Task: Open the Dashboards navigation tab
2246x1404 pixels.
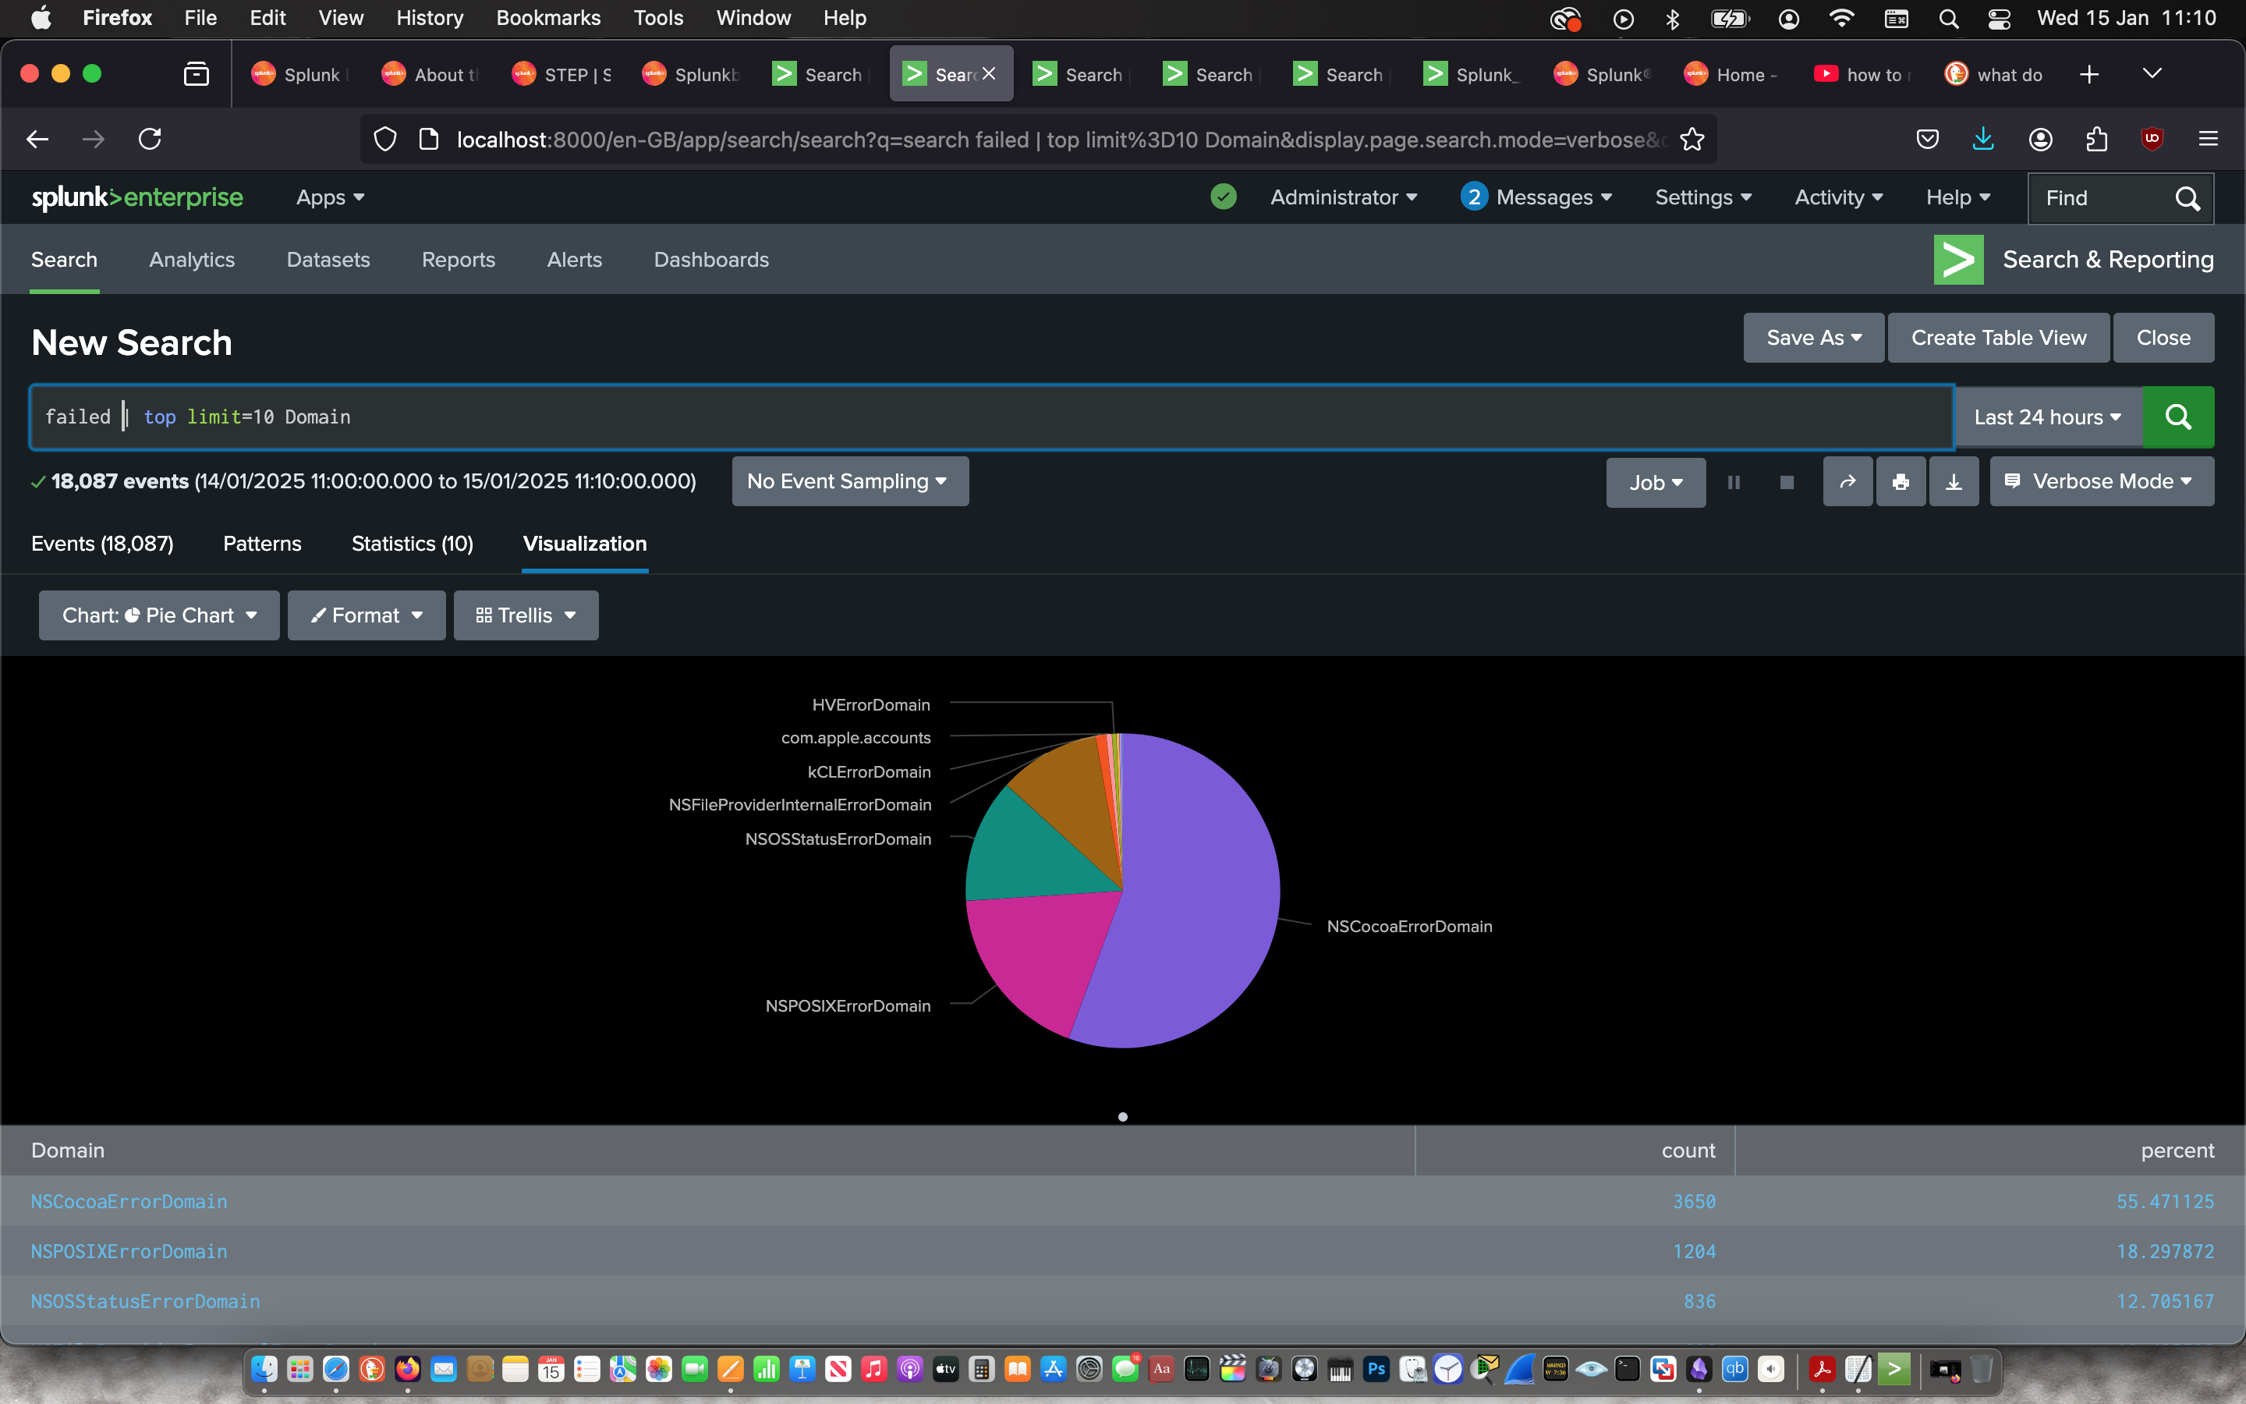Action: (x=711, y=260)
